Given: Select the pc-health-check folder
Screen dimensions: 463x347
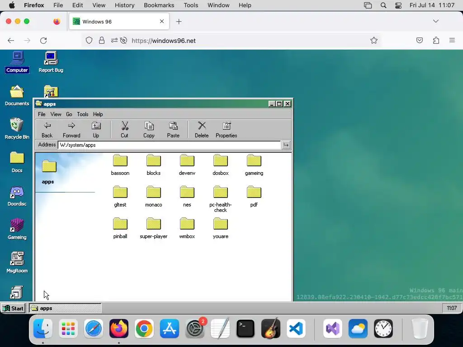Looking at the screenshot, I should click(x=221, y=199).
